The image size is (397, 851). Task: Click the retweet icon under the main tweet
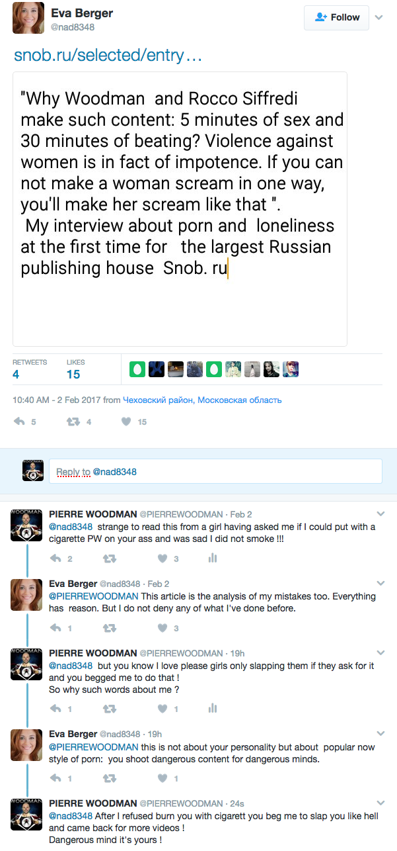point(74,422)
